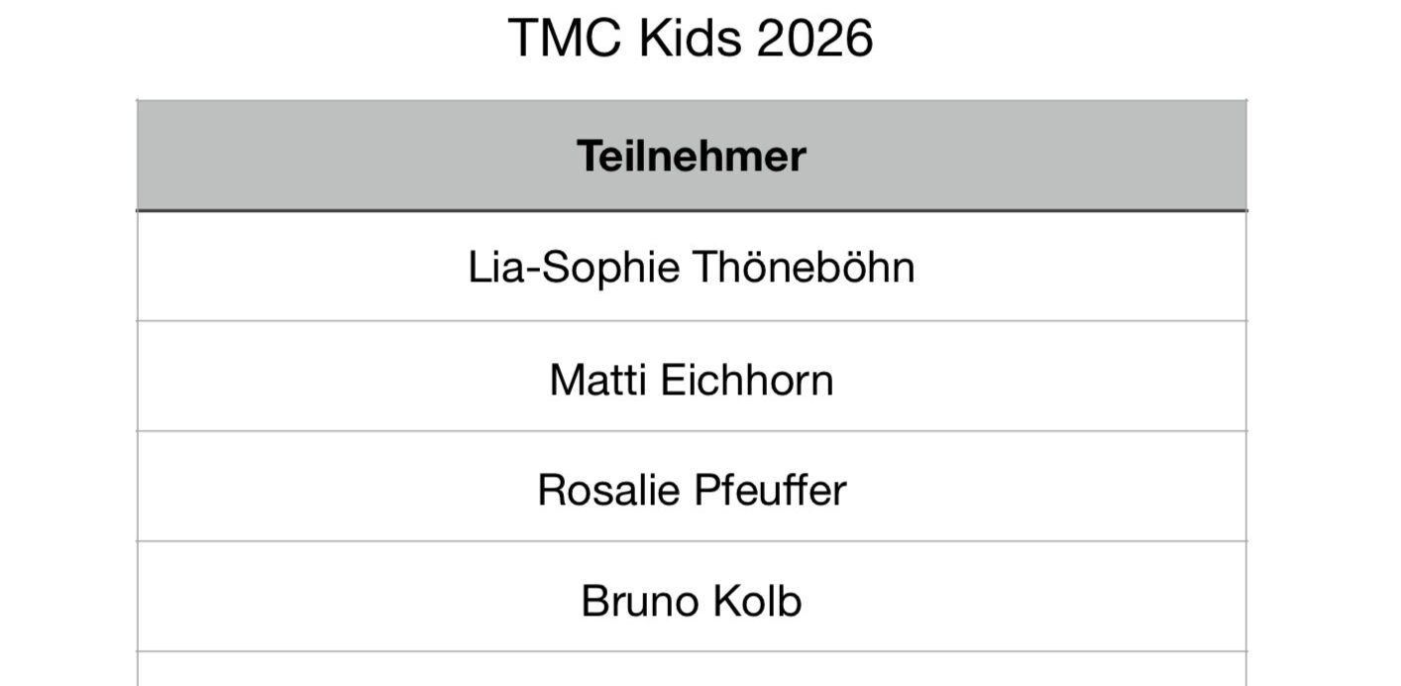Select the Lia-Sophie Thöneböhn table cell
1401x686 pixels.
[692, 267]
